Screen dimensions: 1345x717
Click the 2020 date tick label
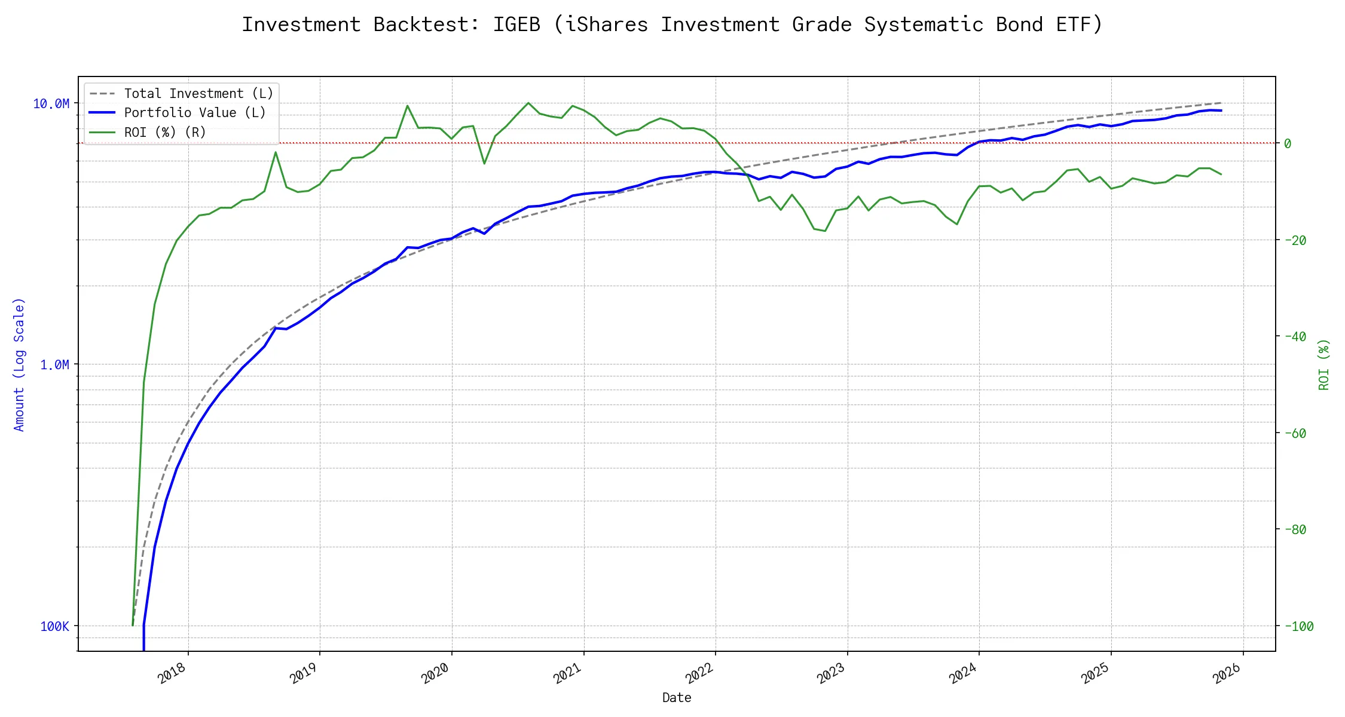coord(436,673)
